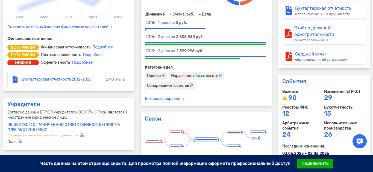Click Проверить возможные риски сотрудничества

(x=43, y=135)
